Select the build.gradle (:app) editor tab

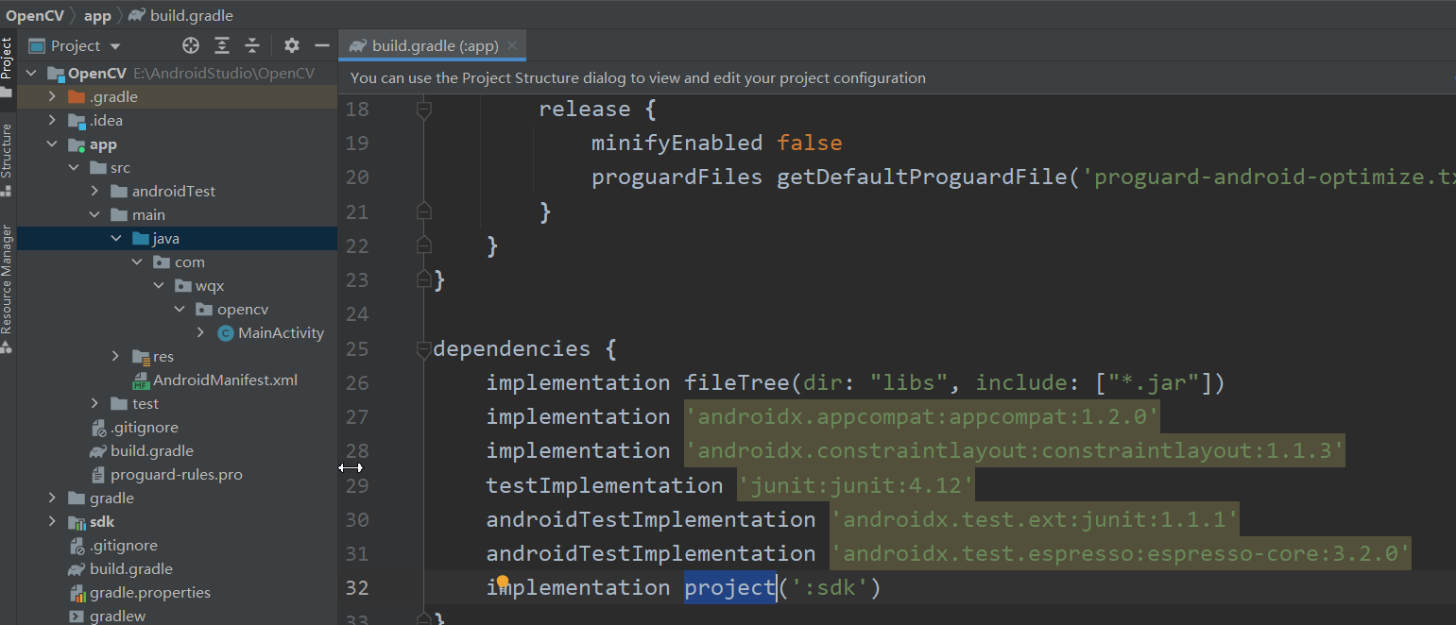point(434,45)
